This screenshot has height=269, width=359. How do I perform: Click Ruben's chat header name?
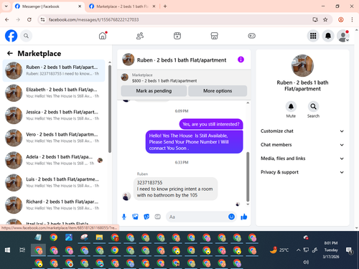[x=182, y=60]
